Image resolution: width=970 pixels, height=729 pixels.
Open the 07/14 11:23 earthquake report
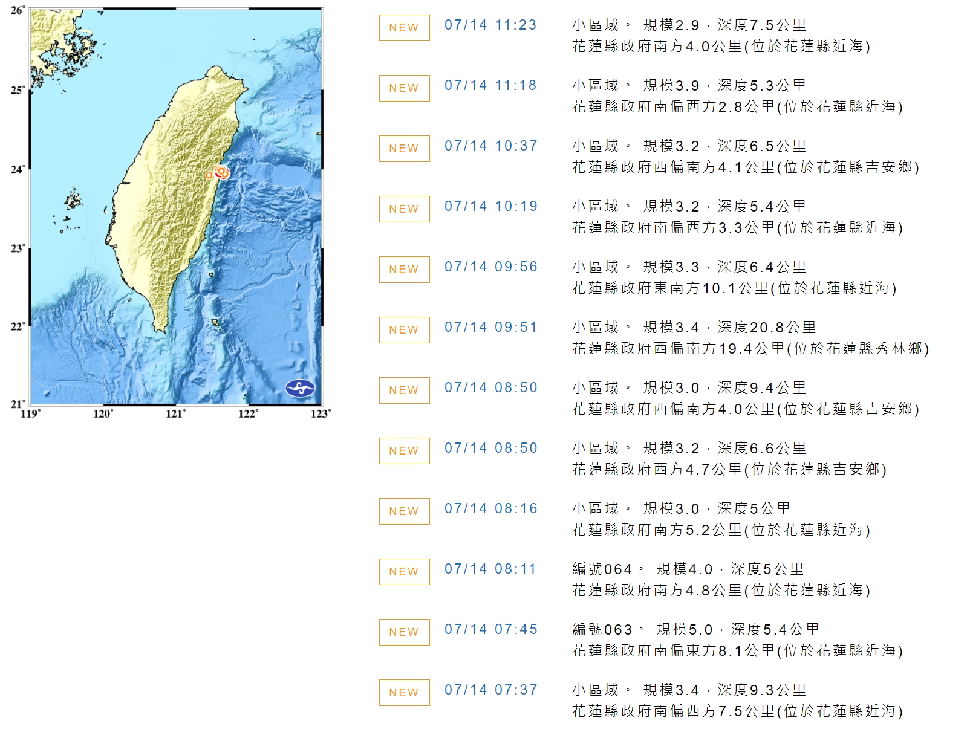pyautogui.click(x=490, y=25)
